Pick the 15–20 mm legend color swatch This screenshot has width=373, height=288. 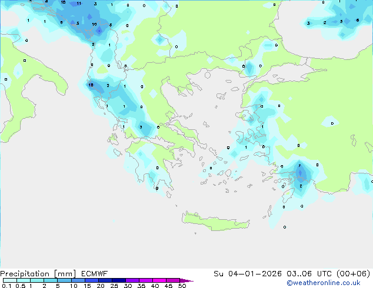92,280
